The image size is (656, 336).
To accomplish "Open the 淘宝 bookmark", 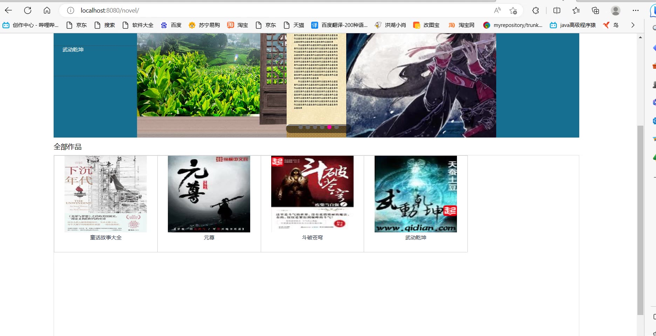I will (x=238, y=25).
